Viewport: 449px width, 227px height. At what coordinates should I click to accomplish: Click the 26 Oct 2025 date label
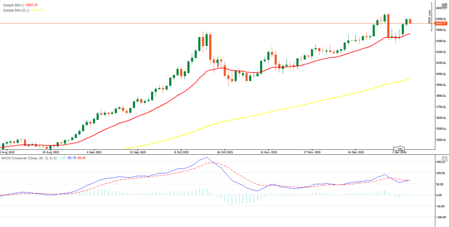(225, 152)
